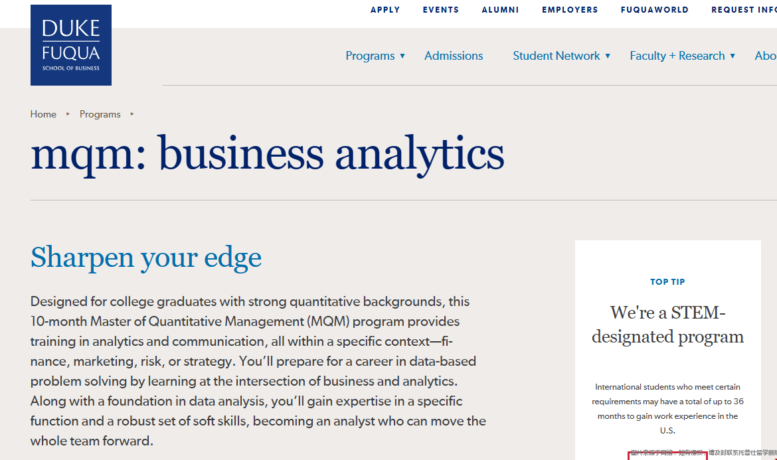Click the REQUEST INFO link
777x460 pixels.
point(744,10)
